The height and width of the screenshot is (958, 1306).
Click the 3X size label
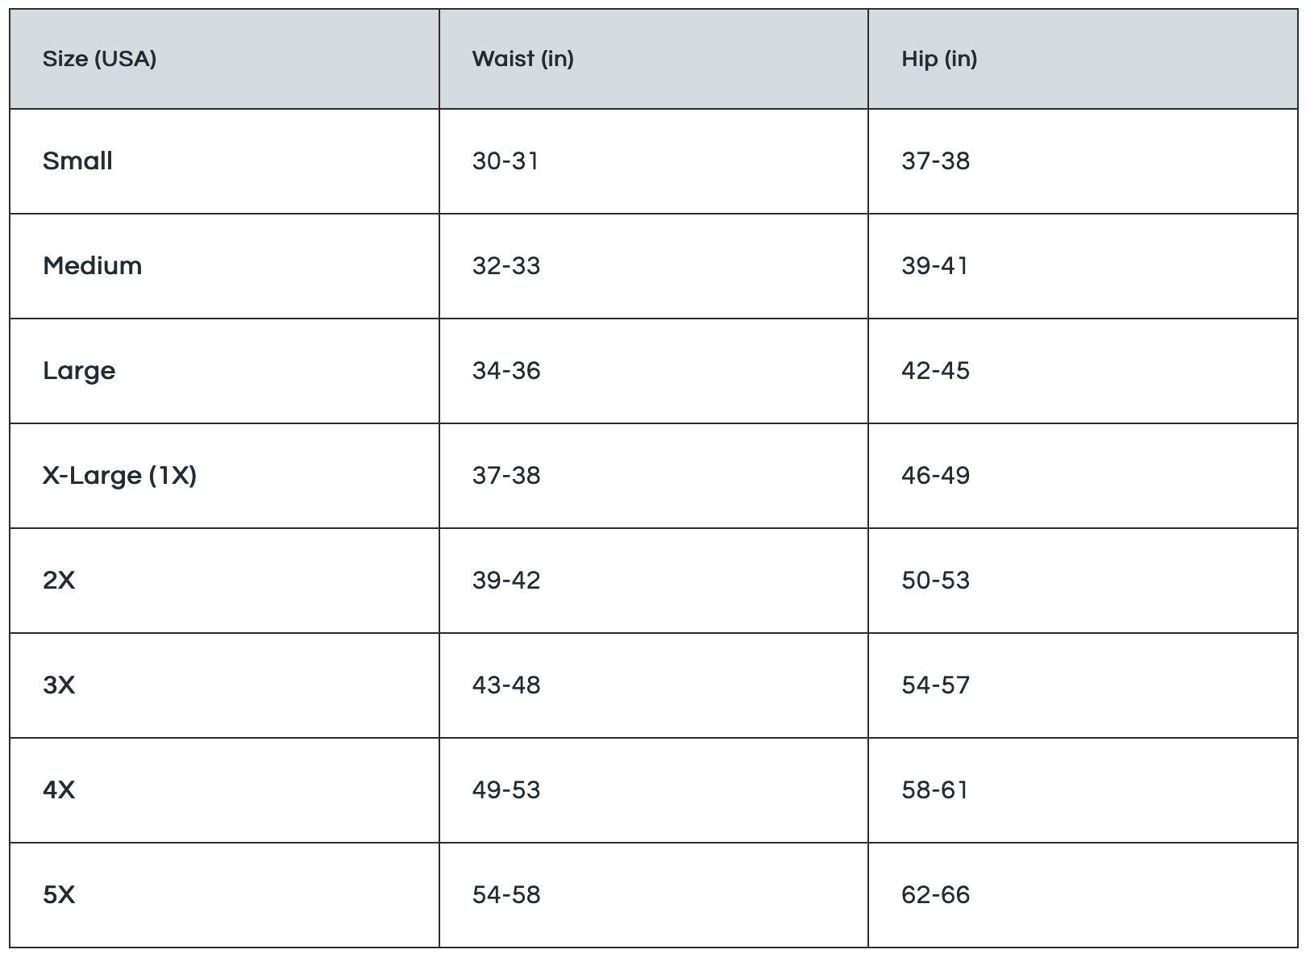click(59, 685)
